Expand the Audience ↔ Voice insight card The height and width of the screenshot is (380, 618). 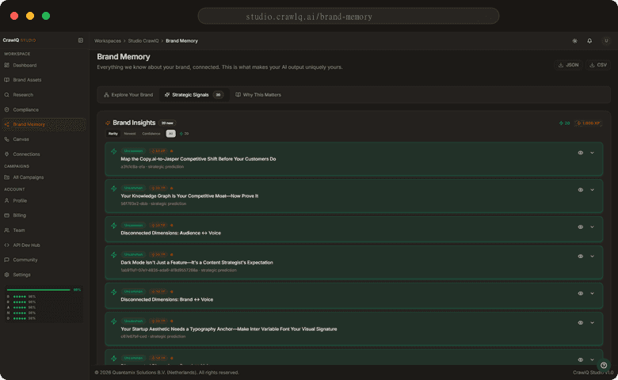[592, 227]
